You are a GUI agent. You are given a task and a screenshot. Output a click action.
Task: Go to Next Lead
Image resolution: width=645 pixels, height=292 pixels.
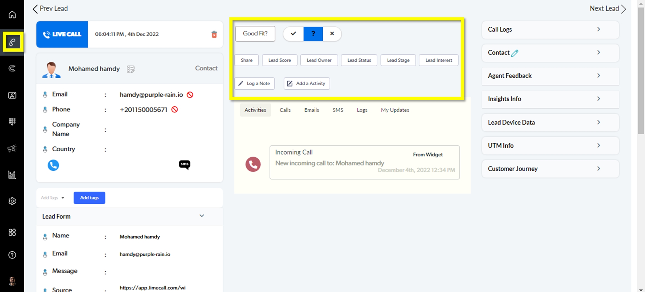[x=608, y=9]
